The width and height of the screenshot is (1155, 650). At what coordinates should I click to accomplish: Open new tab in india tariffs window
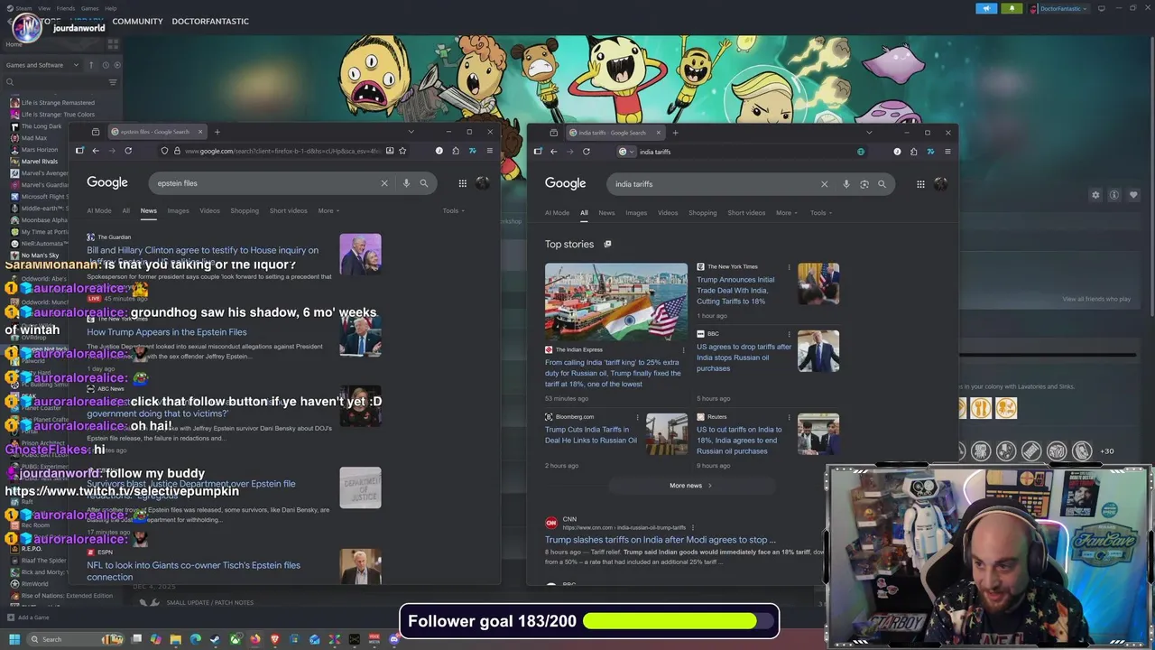click(x=675, y=133)
